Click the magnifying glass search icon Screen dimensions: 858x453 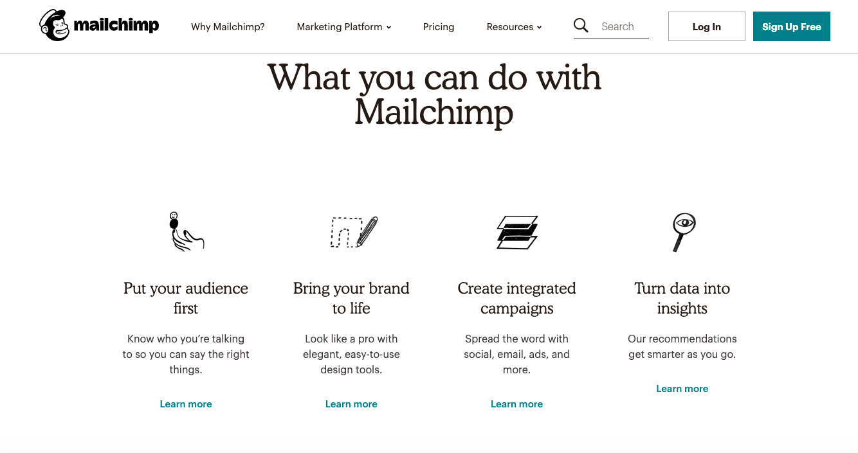581,26
